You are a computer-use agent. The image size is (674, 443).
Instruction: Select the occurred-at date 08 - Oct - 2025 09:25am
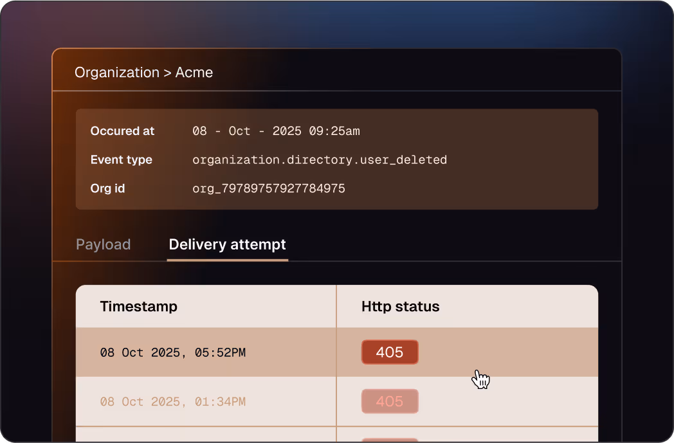[276, 131]
